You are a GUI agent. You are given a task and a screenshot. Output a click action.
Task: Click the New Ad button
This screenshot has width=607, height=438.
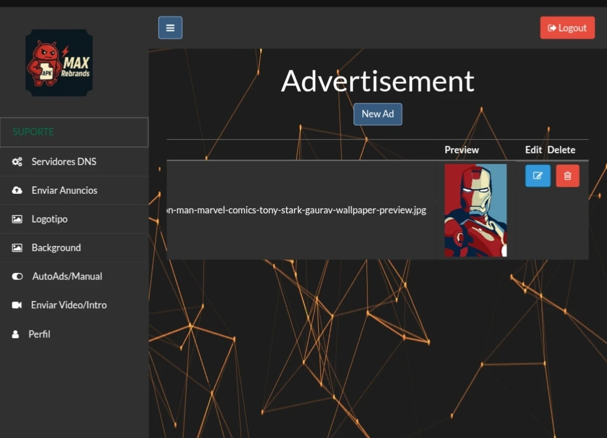[378, 114]
